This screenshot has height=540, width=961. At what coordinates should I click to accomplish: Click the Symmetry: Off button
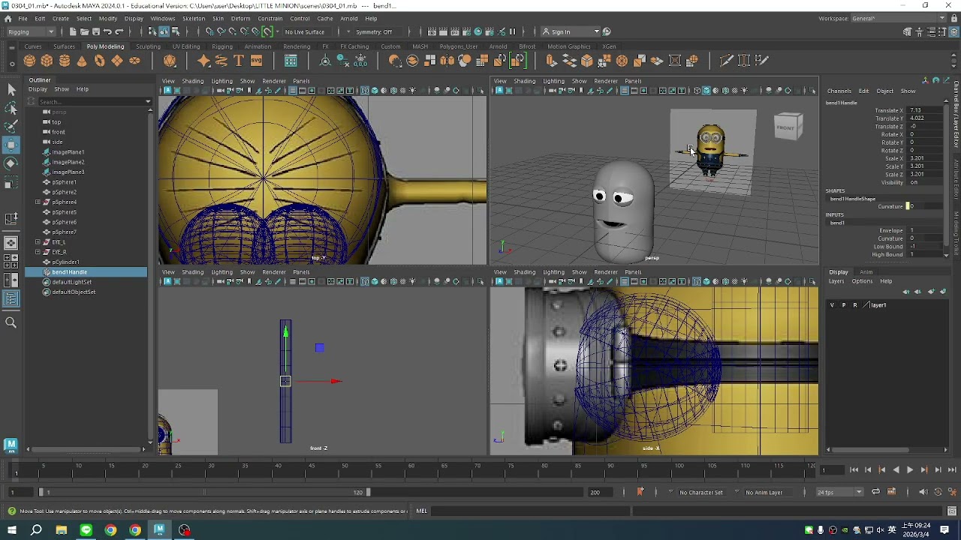(x=374, y=31)
